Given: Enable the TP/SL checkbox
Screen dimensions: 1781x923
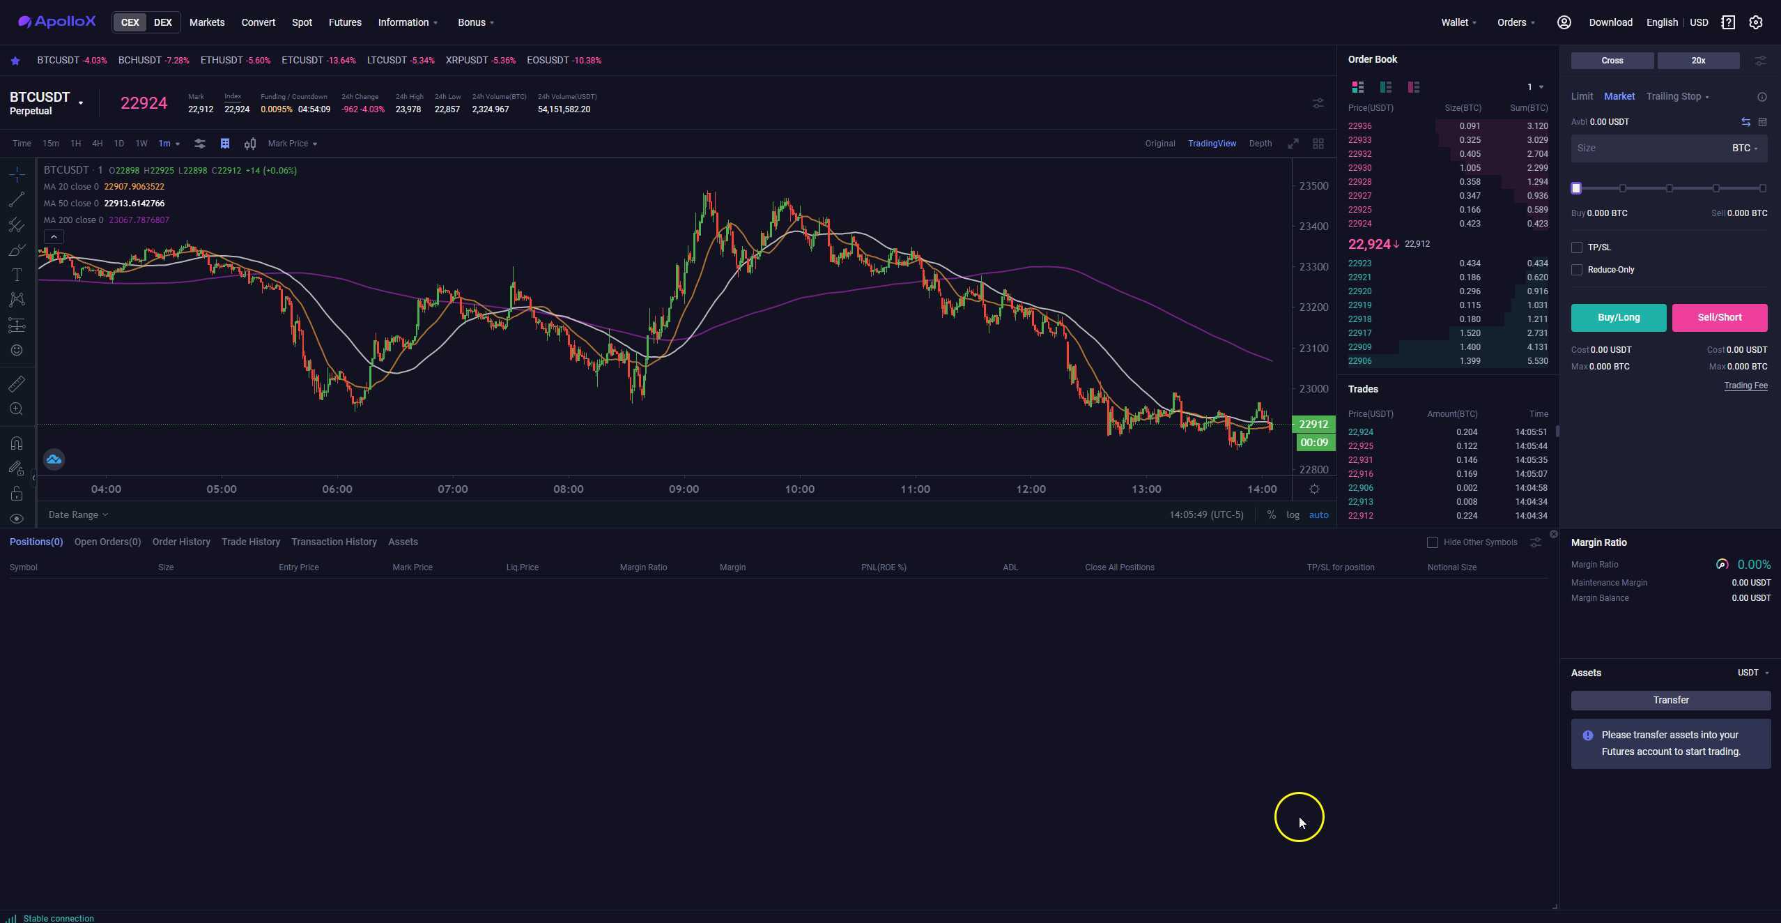Looking at the screenshot, I should [x=1577, y=247].
